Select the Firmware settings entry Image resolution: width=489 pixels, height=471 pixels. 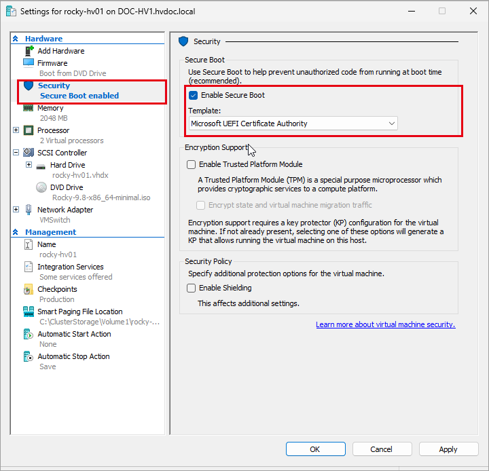(x=52, y=63)
